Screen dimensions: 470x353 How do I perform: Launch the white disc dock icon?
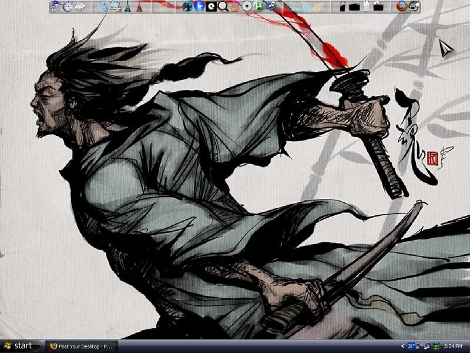(x=247, y=6)
